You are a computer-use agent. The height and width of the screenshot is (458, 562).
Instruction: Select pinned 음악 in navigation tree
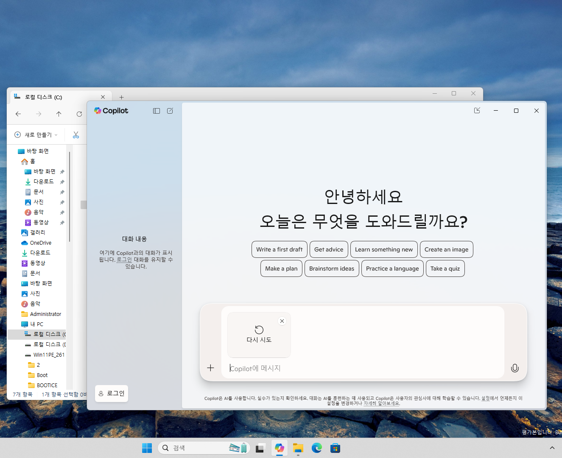[34, 212]
